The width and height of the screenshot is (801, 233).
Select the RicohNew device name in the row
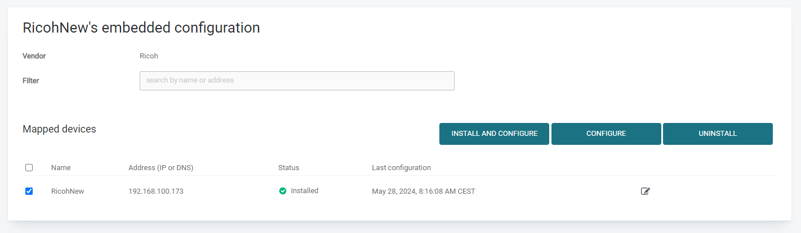pos(68,191)
